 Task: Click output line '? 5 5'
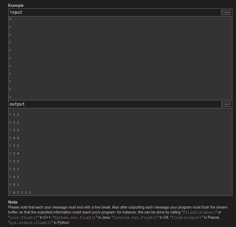coord(14,146)
